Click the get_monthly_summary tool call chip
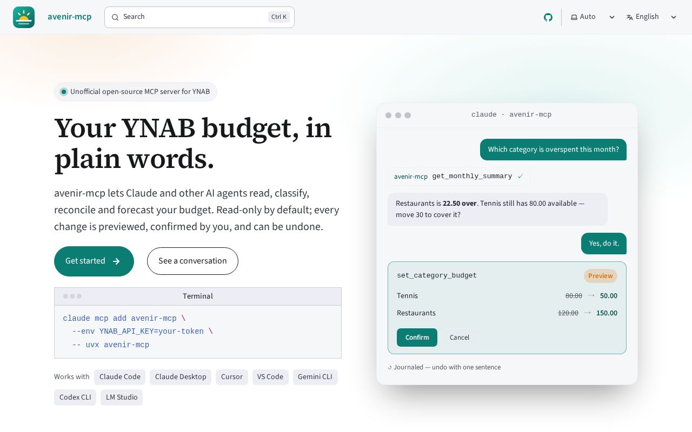 [459, 177]
